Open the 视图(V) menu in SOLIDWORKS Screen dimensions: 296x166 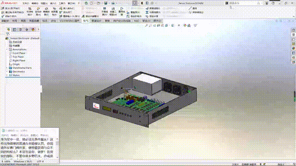coord(44,3)
